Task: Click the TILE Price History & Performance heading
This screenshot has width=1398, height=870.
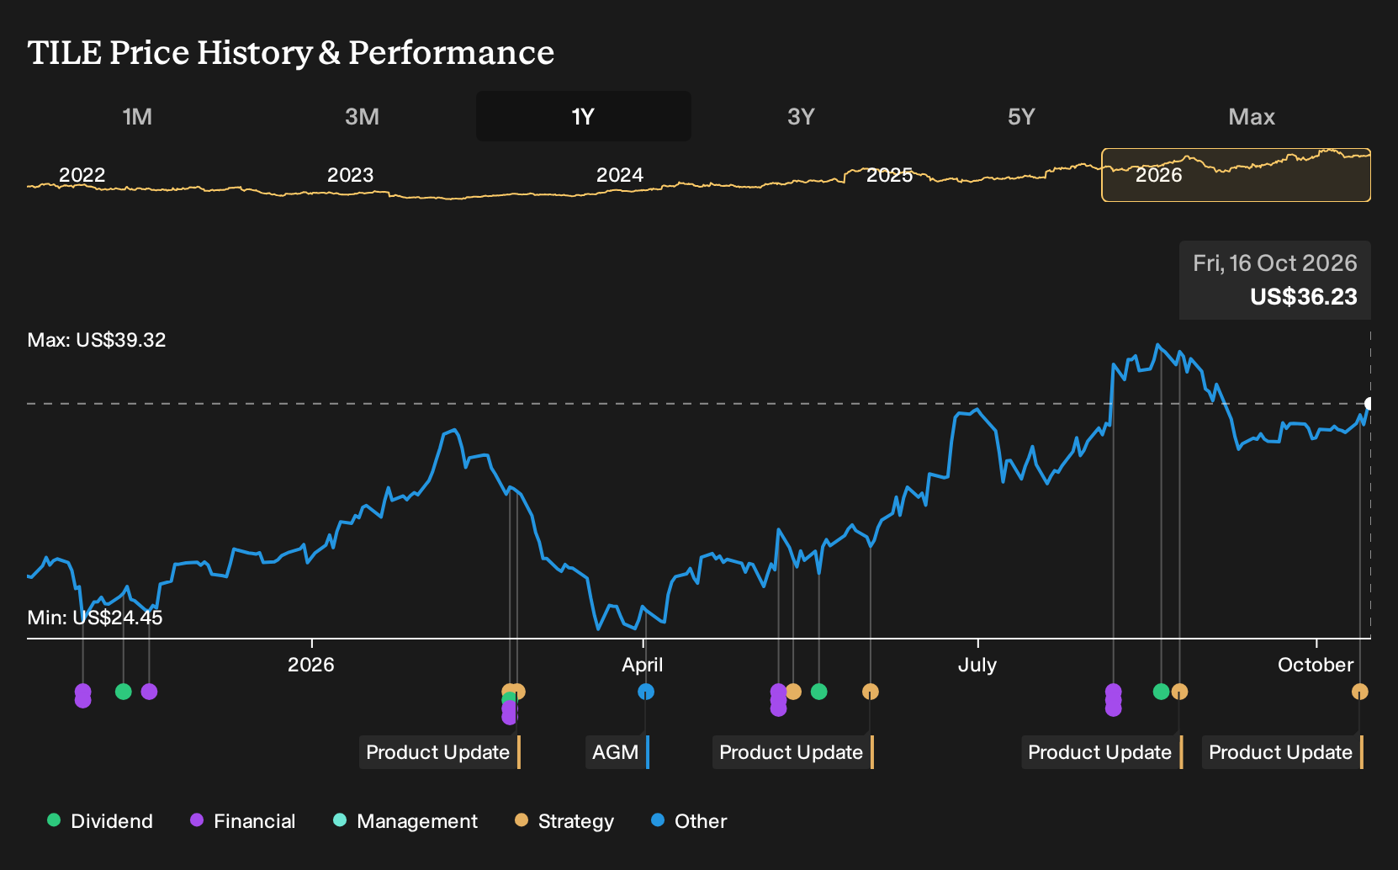Action: pos(291,52)
